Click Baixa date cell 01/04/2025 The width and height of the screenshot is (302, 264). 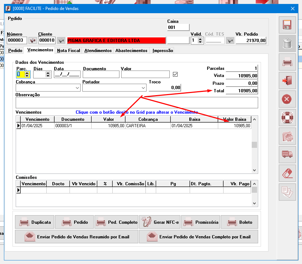click(194, 126)
